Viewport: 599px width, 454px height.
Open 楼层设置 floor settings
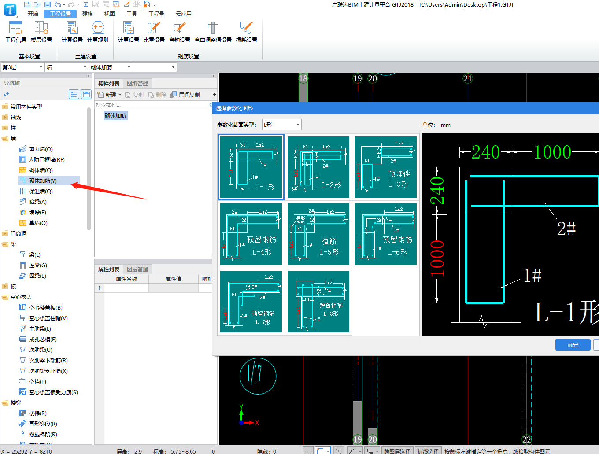coord(41,32)
